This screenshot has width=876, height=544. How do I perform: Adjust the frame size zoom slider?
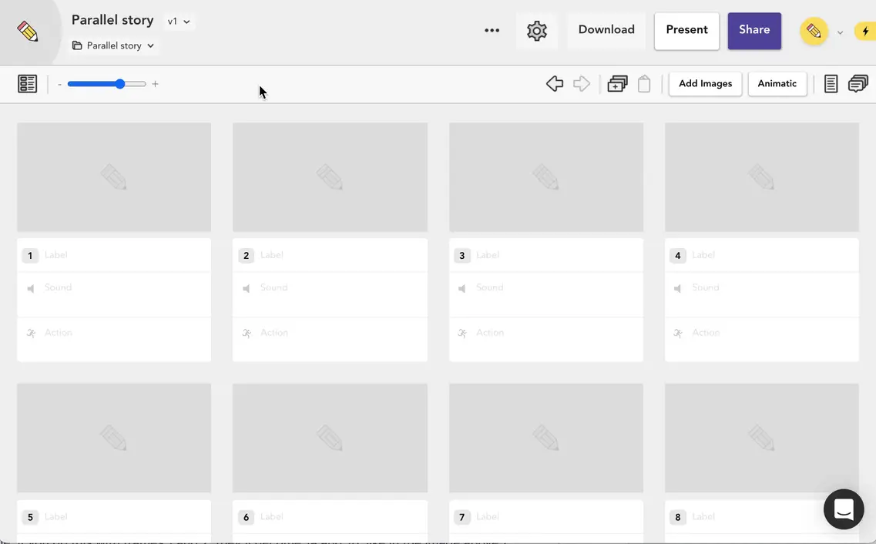106,84
